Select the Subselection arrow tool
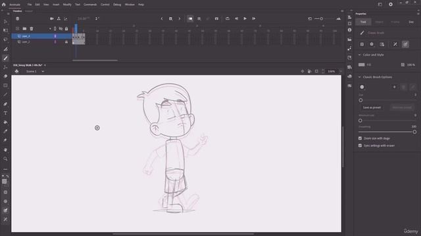Screen dimensions: 421x236 coord(5,22)
